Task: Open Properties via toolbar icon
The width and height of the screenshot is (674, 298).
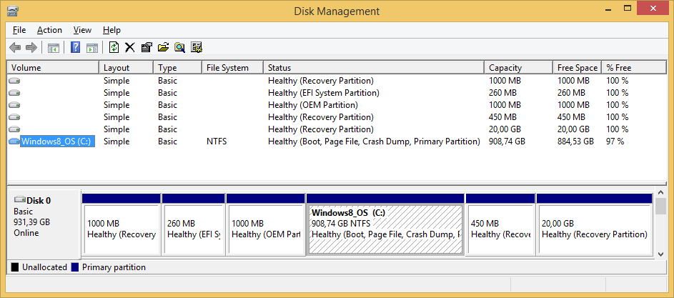Action: point(147,48)
